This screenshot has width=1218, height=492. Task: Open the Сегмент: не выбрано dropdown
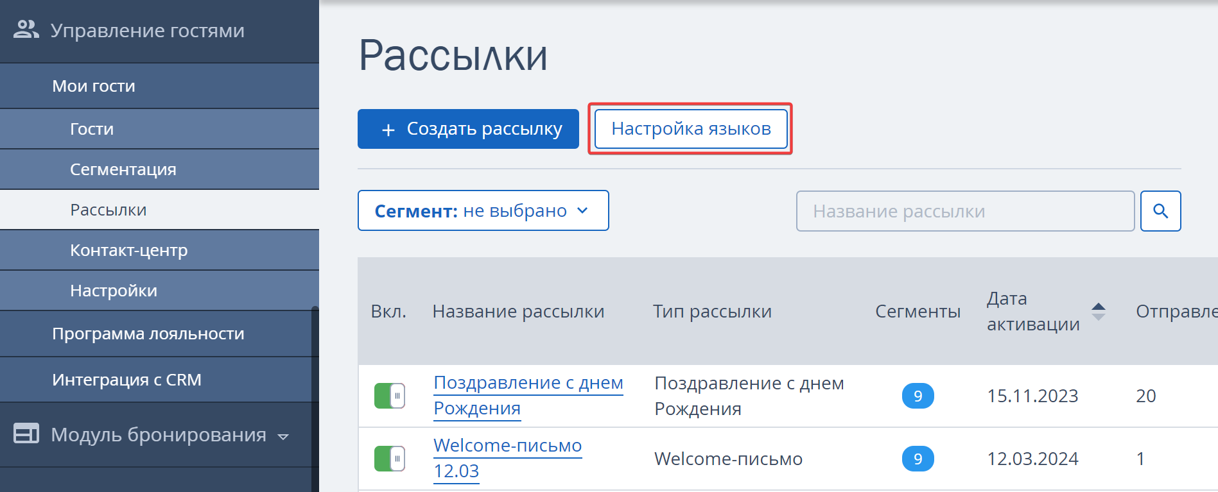(x=483, y=210)
